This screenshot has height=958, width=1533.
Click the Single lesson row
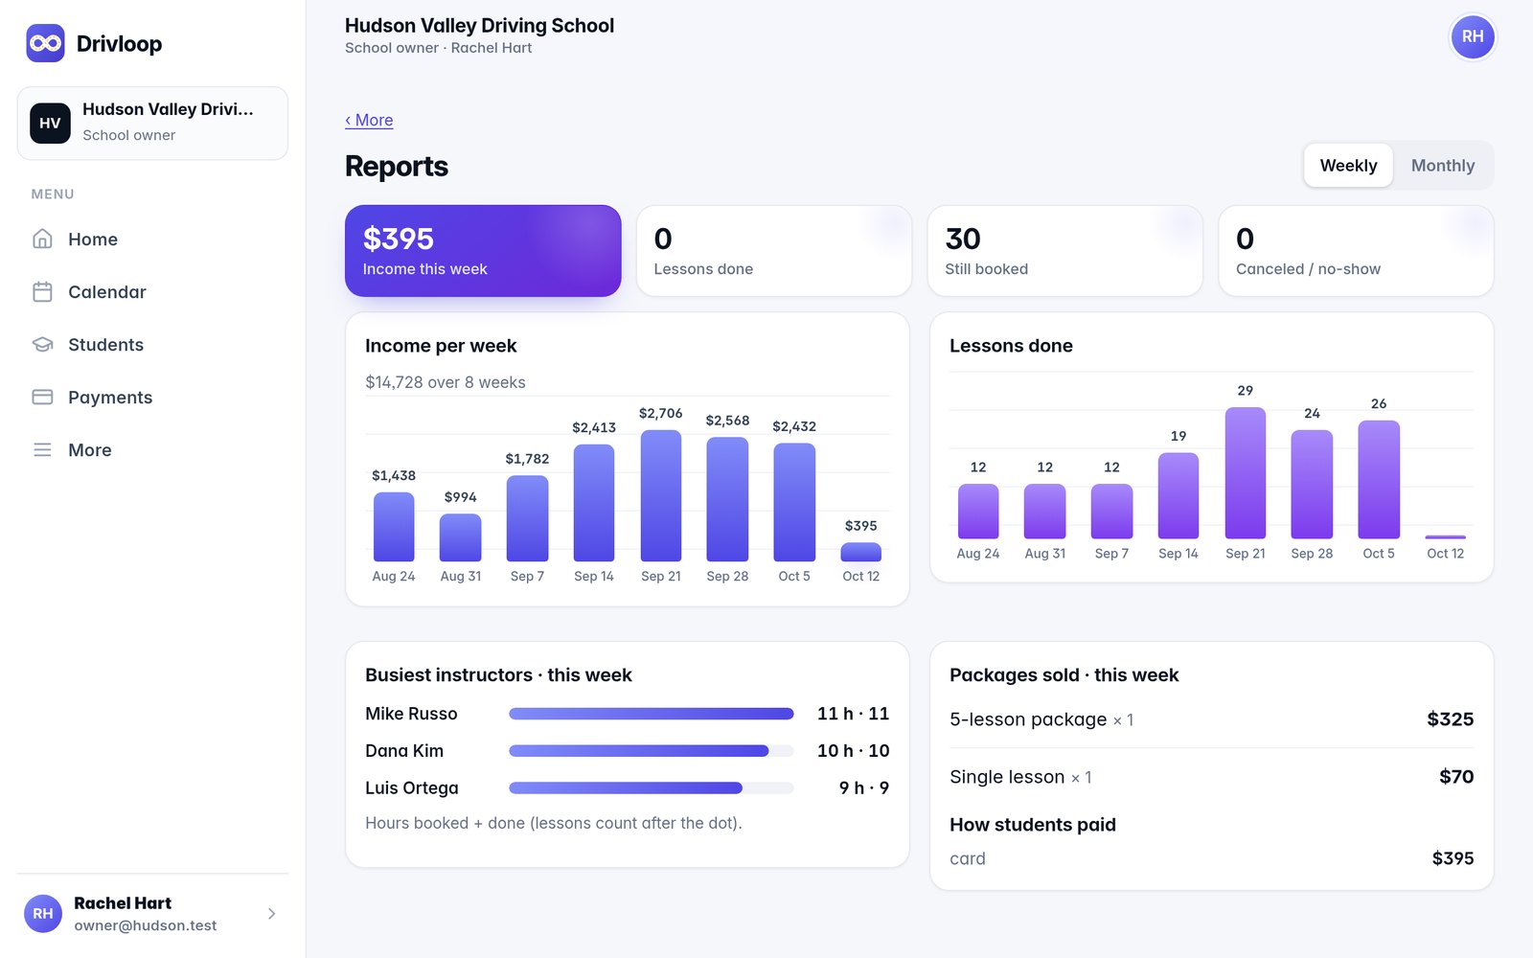click(x=1212, y=777)
